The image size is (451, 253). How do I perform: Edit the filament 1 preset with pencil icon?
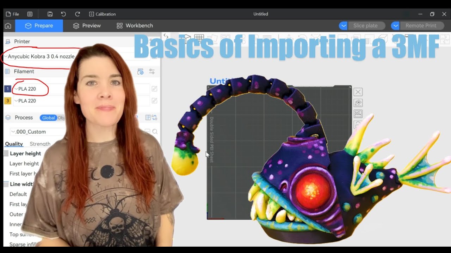[x=154, y=89]
